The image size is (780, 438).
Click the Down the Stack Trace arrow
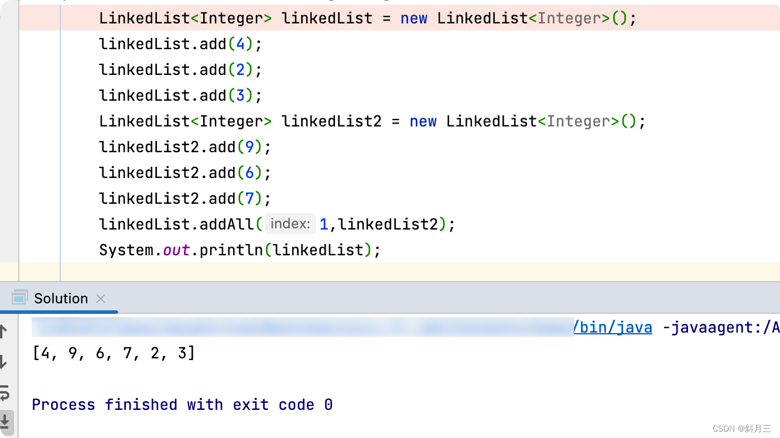pos(4,362)
